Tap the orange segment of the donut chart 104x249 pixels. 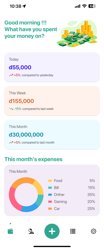[x=22, y=183]
